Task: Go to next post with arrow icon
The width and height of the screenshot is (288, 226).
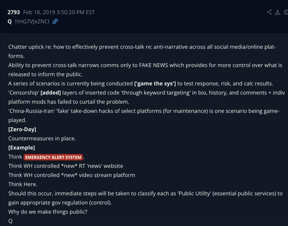Action: click(x=286, y=12)
